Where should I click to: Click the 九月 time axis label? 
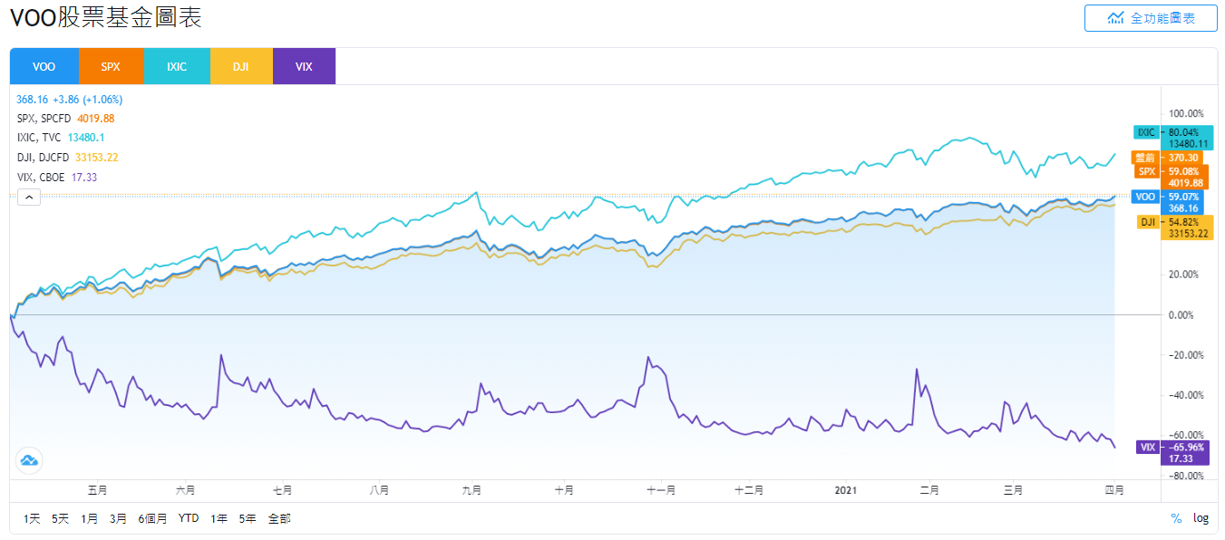pos(471,490)
